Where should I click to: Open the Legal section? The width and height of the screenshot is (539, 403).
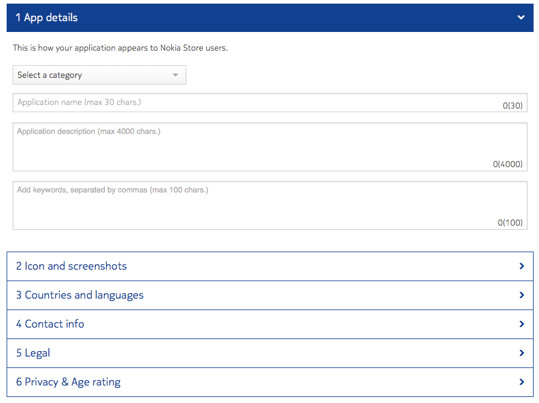coord(33,353)
